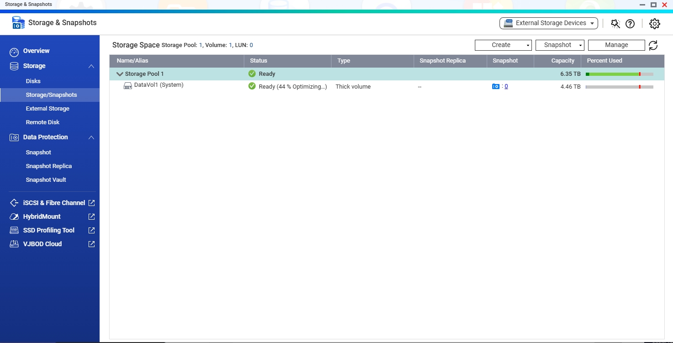This screenshot has width=673, height=343.
Task: Click the VJBOD Cloud icon
Action: coord(14,244)
